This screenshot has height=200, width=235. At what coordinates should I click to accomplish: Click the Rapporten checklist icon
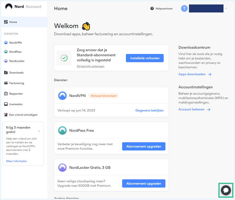(6, 94)
